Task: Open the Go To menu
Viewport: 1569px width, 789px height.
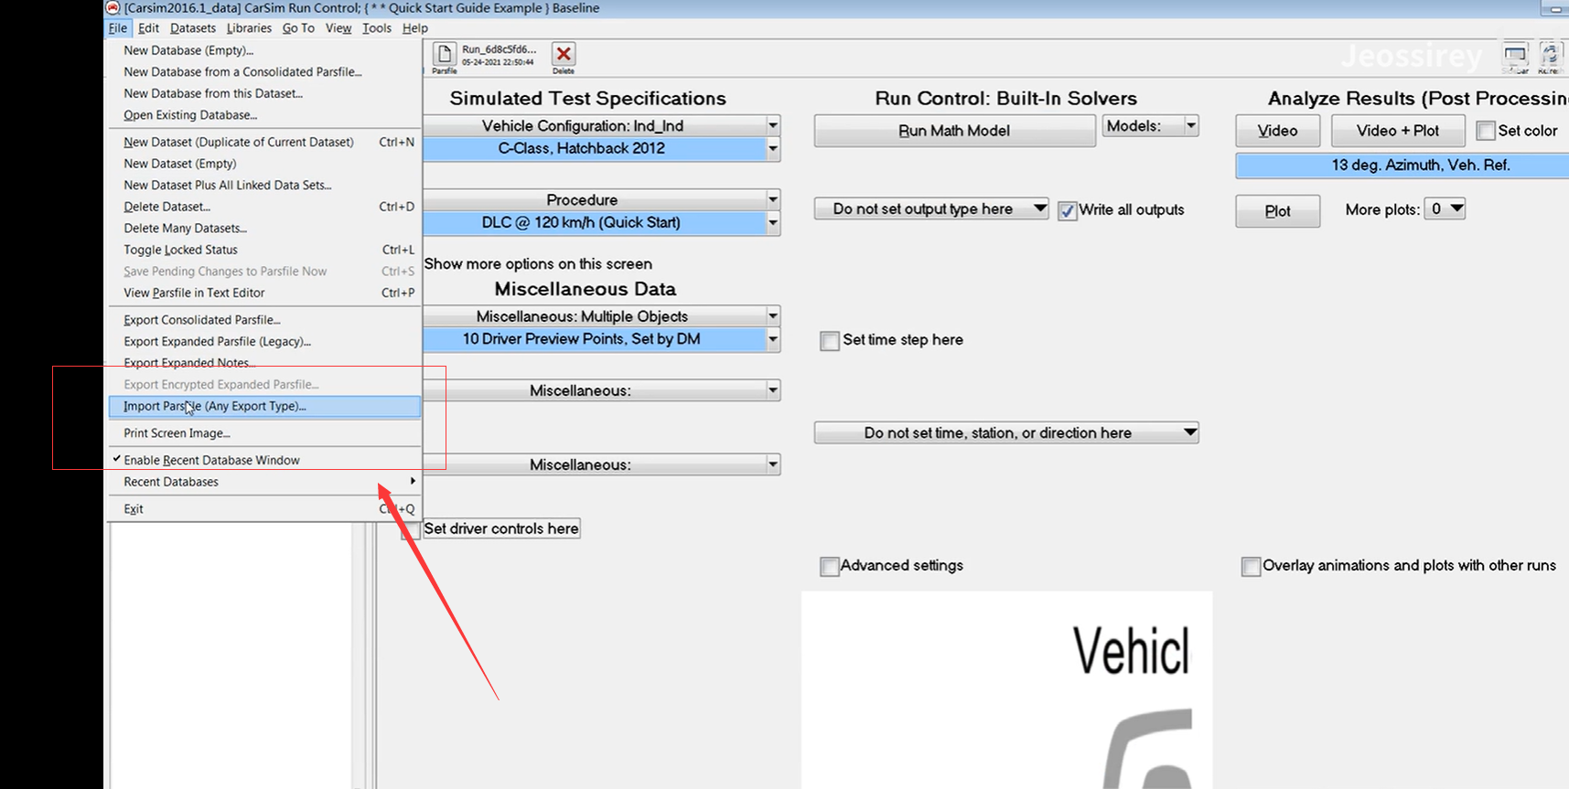Action: coord(298,28)
